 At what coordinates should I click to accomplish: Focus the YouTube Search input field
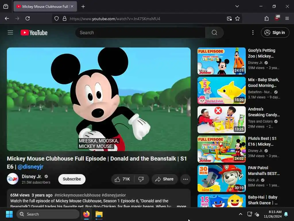click(140, 33)
